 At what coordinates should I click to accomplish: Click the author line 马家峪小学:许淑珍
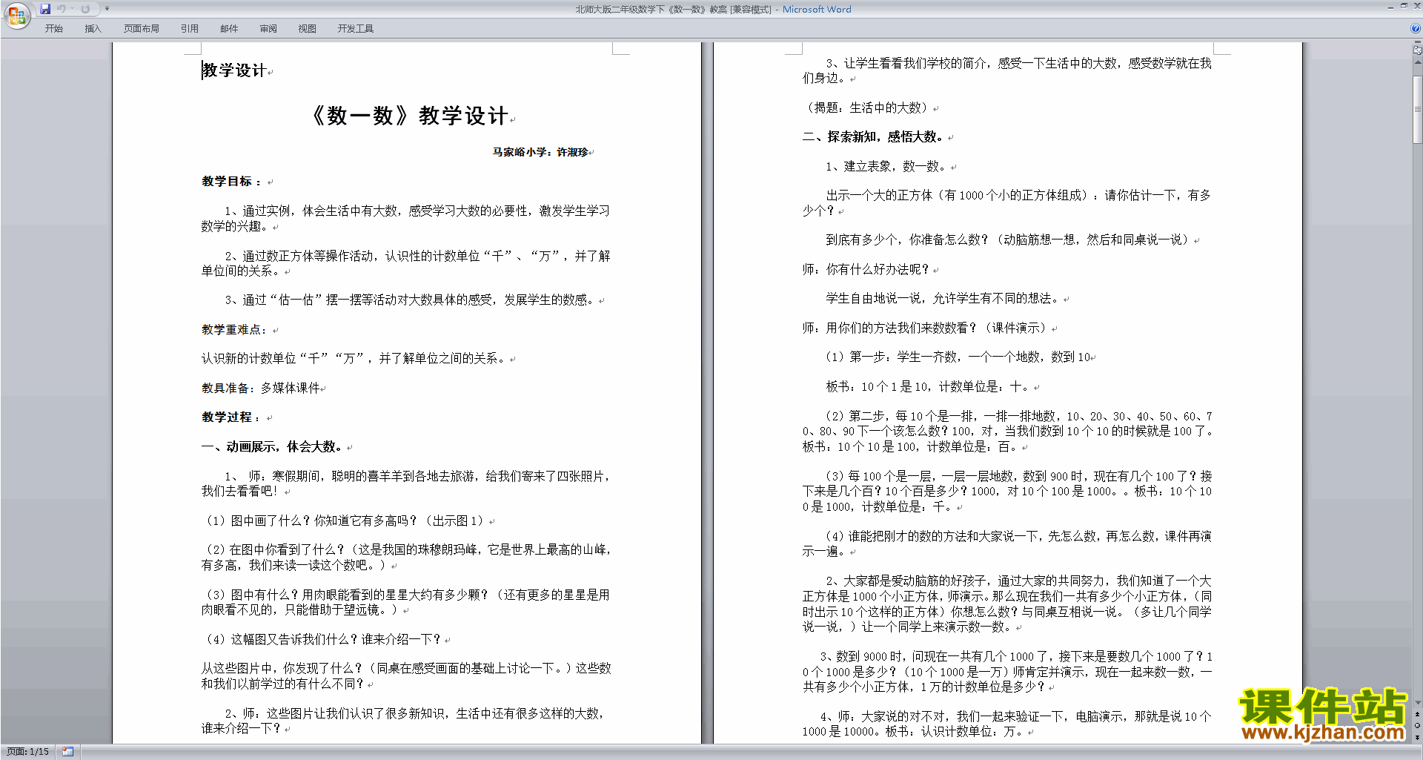tap(541, 152)
